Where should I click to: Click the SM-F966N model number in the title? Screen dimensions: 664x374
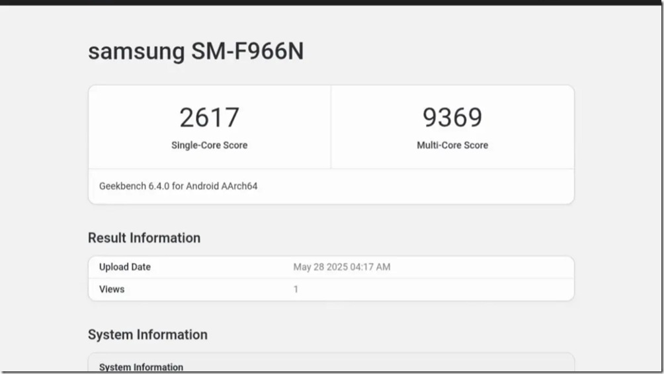pyautogui.click(x=247, y=52)
